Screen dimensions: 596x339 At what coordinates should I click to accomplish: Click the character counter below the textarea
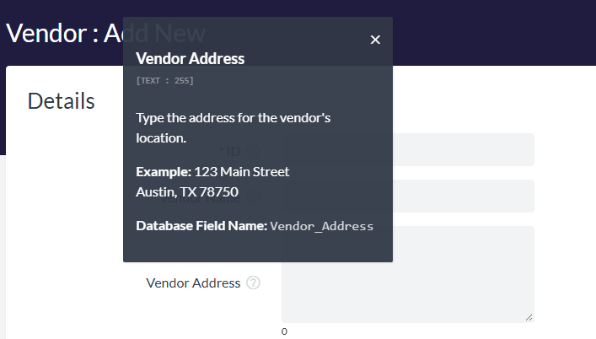point(284,331)
